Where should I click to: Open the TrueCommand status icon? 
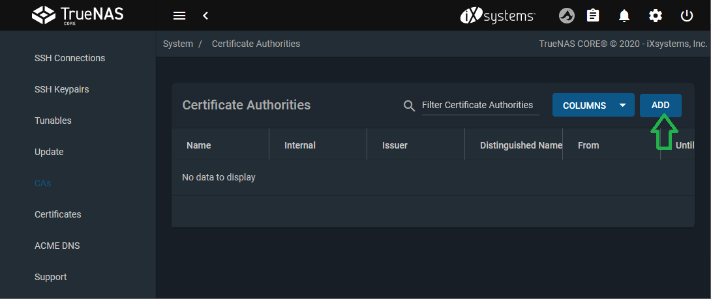tap(567, 16)
